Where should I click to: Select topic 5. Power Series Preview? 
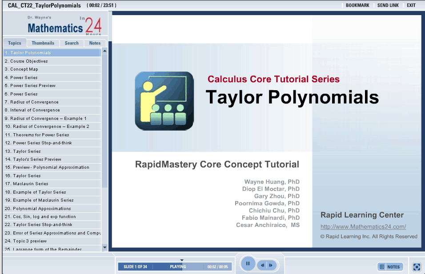pos(52,86)
